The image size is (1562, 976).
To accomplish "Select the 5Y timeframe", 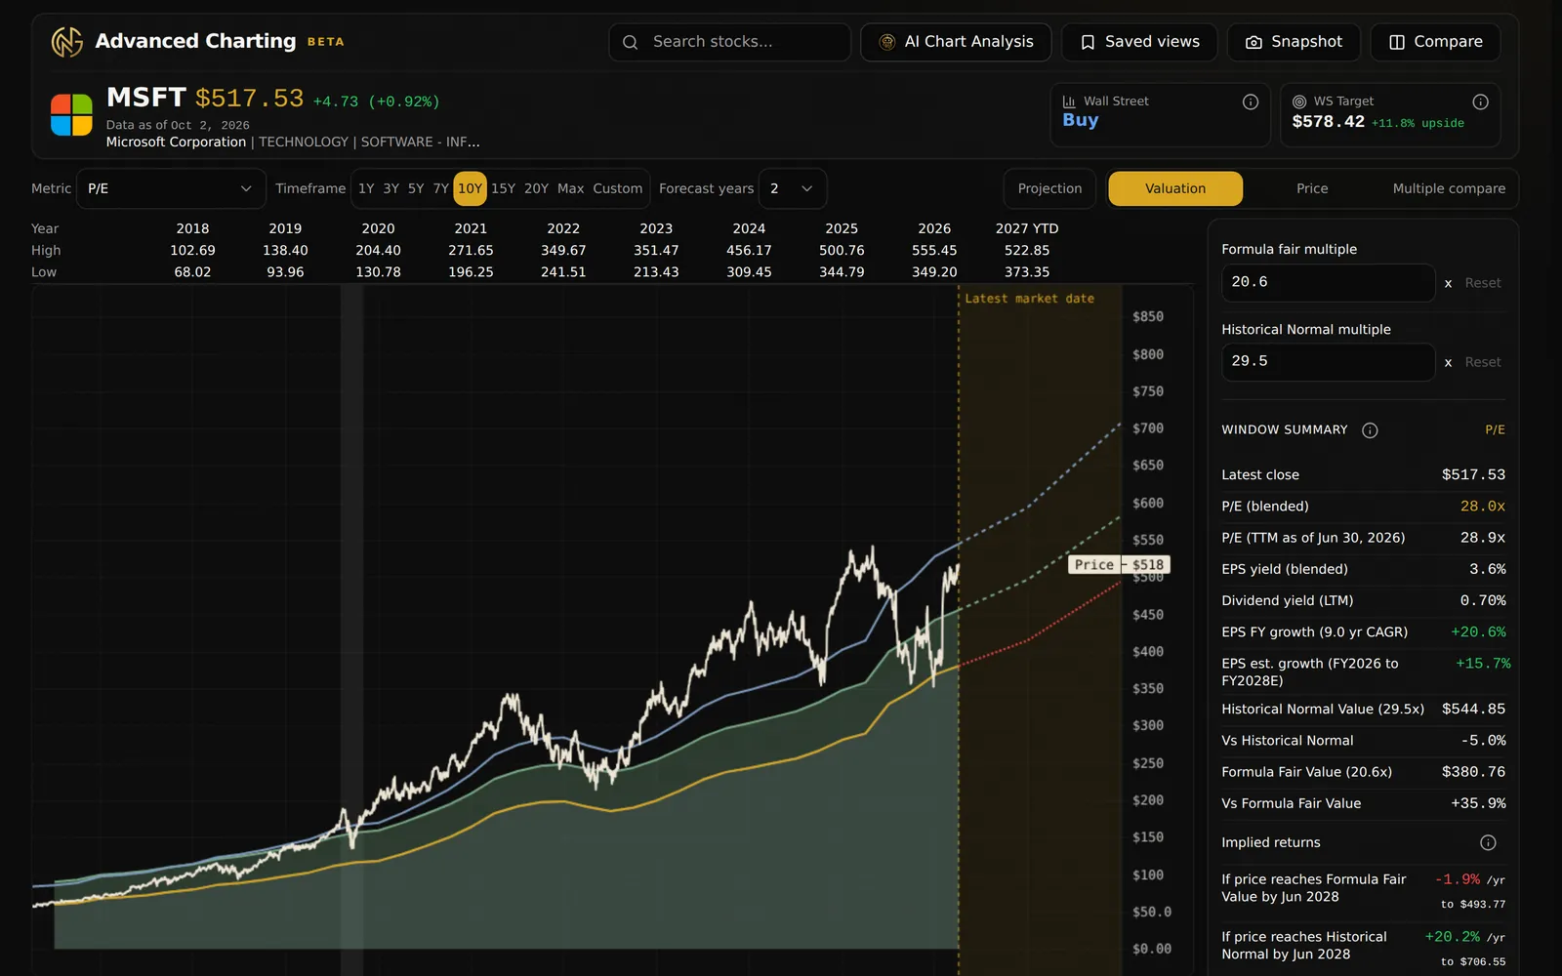I will (416, 188).
